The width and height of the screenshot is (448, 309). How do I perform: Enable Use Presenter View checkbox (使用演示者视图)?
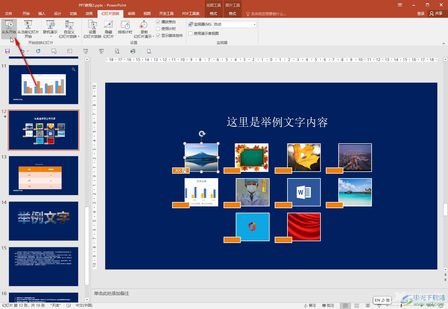point(191,34)
